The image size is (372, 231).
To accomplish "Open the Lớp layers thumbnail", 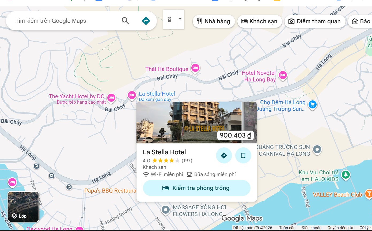I will click(24, 207).
